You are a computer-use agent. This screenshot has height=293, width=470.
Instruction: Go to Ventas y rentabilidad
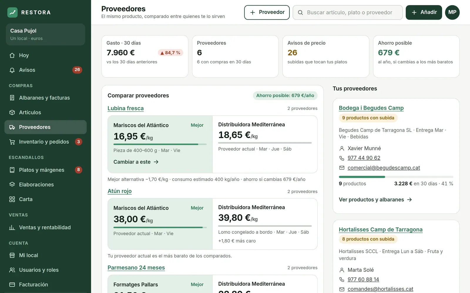coord(46,227)
